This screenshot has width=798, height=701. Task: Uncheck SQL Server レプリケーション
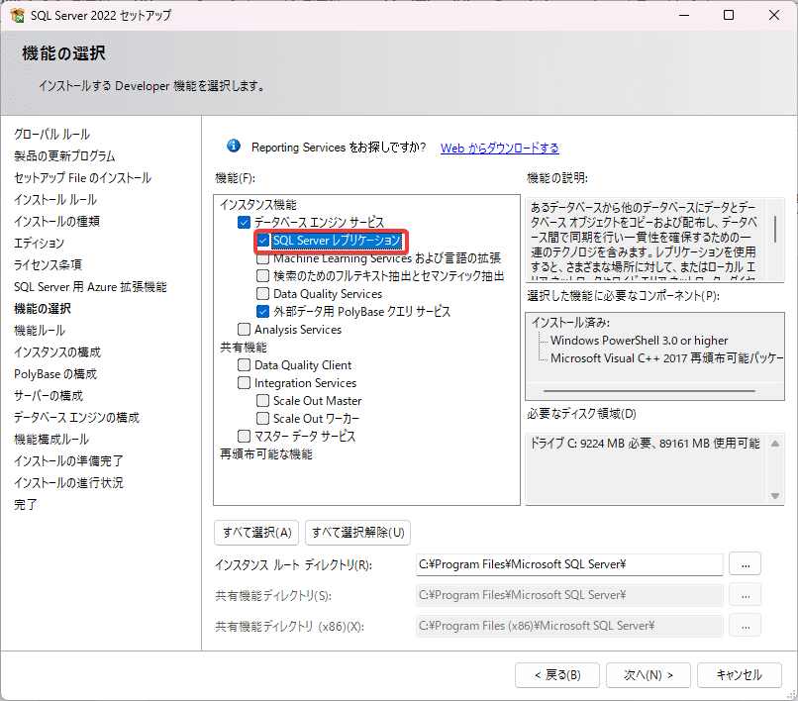point(262,240)
